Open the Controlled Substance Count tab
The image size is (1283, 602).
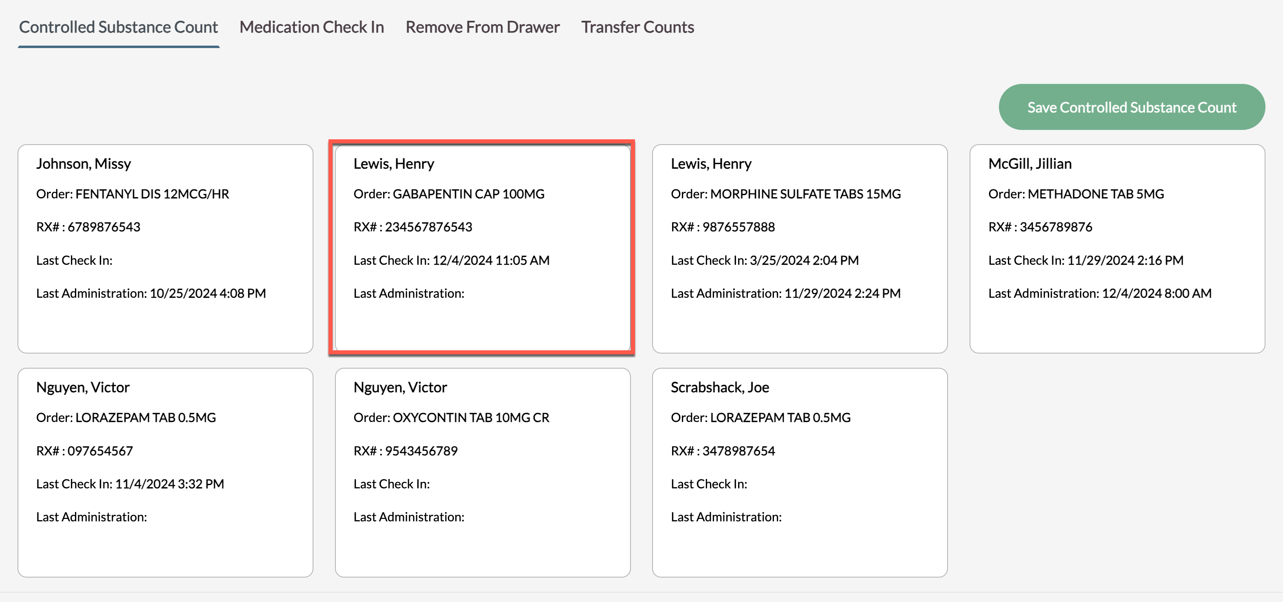[118, 27]
